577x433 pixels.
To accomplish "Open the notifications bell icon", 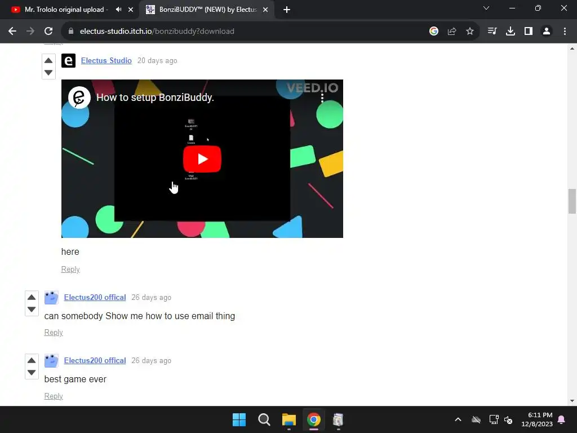I will (562, 419).
